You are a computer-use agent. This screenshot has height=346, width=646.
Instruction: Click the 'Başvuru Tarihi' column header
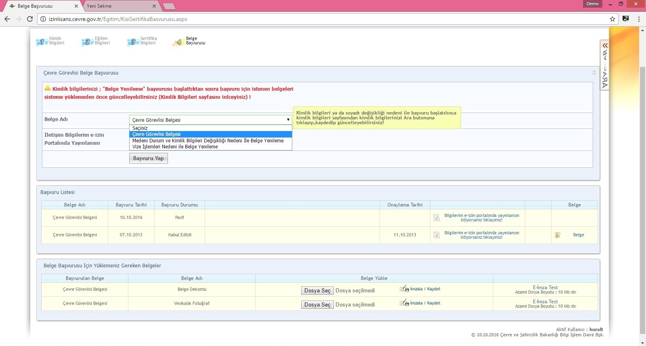[x=131, y=205]
